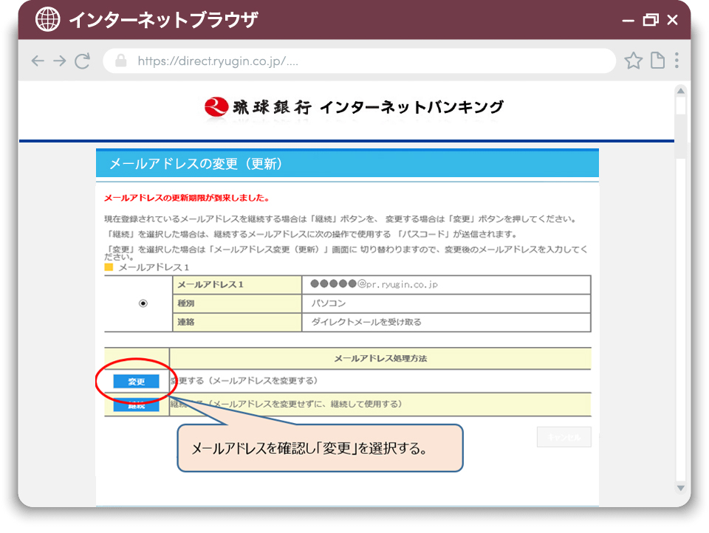Click the browser forward arrow
Image resolution: width=709 pixels, height=533 pixels.
point(60,61)
